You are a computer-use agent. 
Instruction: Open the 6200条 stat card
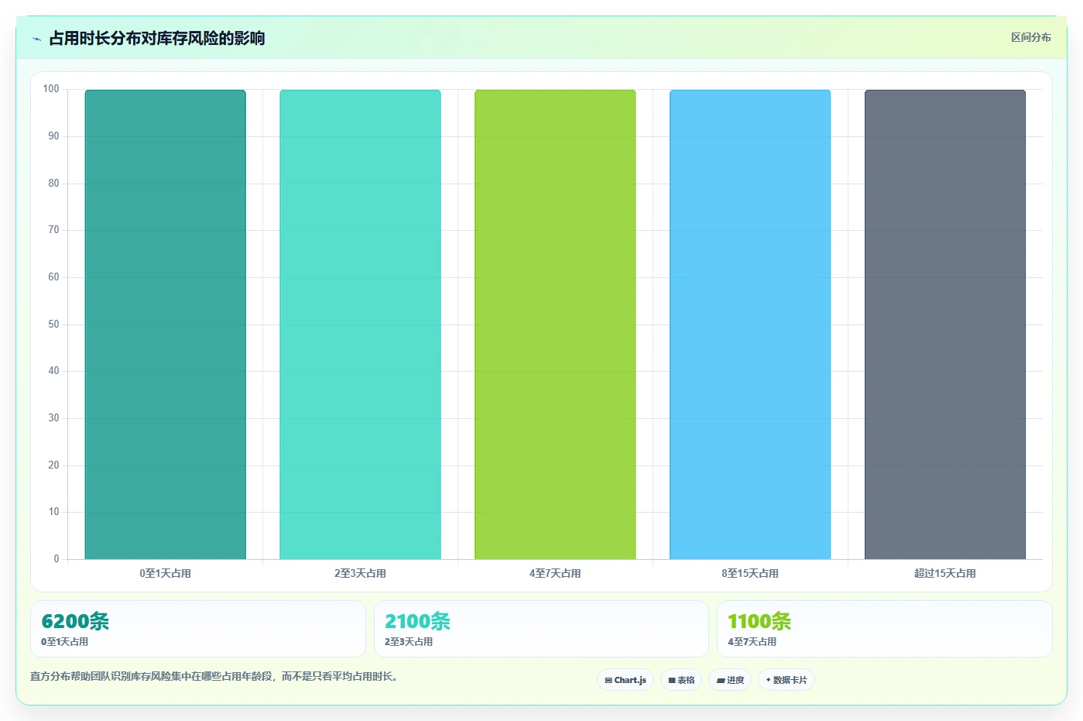click(198, 629)
